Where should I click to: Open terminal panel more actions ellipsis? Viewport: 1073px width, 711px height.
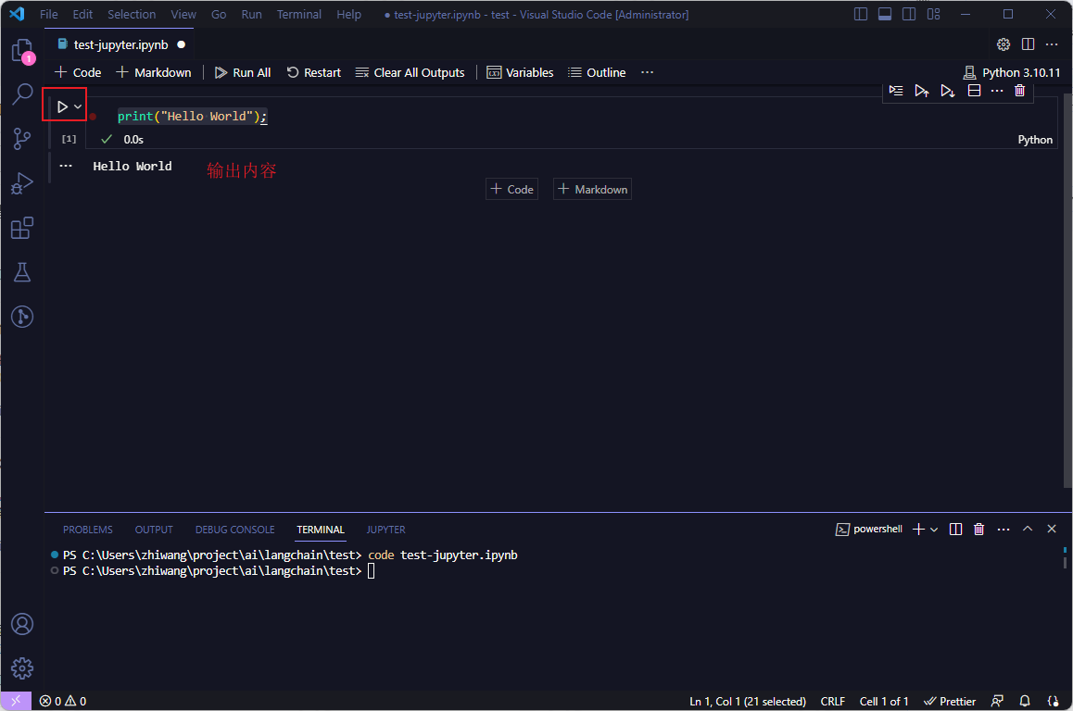point(1004,530)
